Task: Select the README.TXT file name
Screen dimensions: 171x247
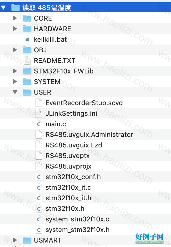Action: tap(55, 60)
